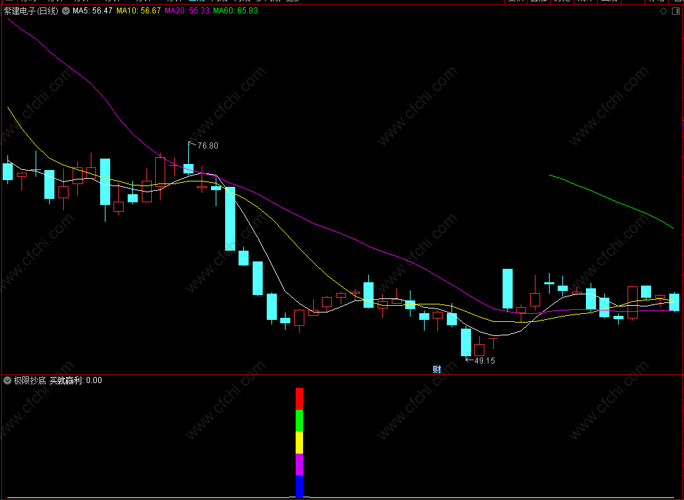The height and width of the screenshot is (500, 684).
Task: Toggle the side panel icon at top-right
Action: pos(676,11)
